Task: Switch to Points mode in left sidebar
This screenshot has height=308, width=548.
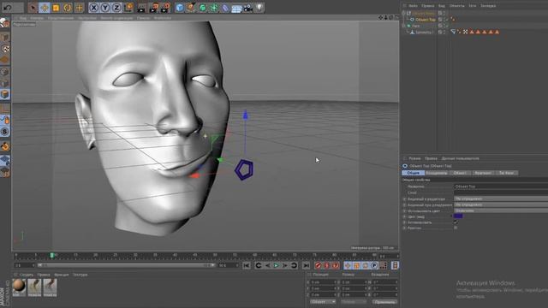Action: (x=4, y=72)
